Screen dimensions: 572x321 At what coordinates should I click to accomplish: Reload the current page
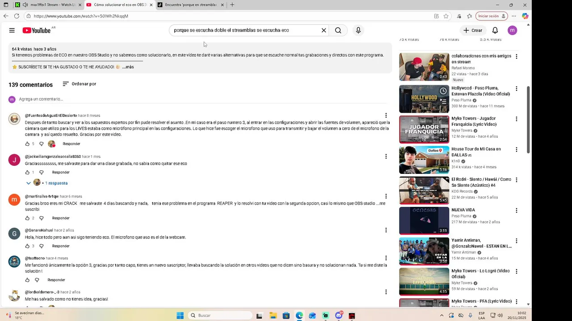(17, 16)
